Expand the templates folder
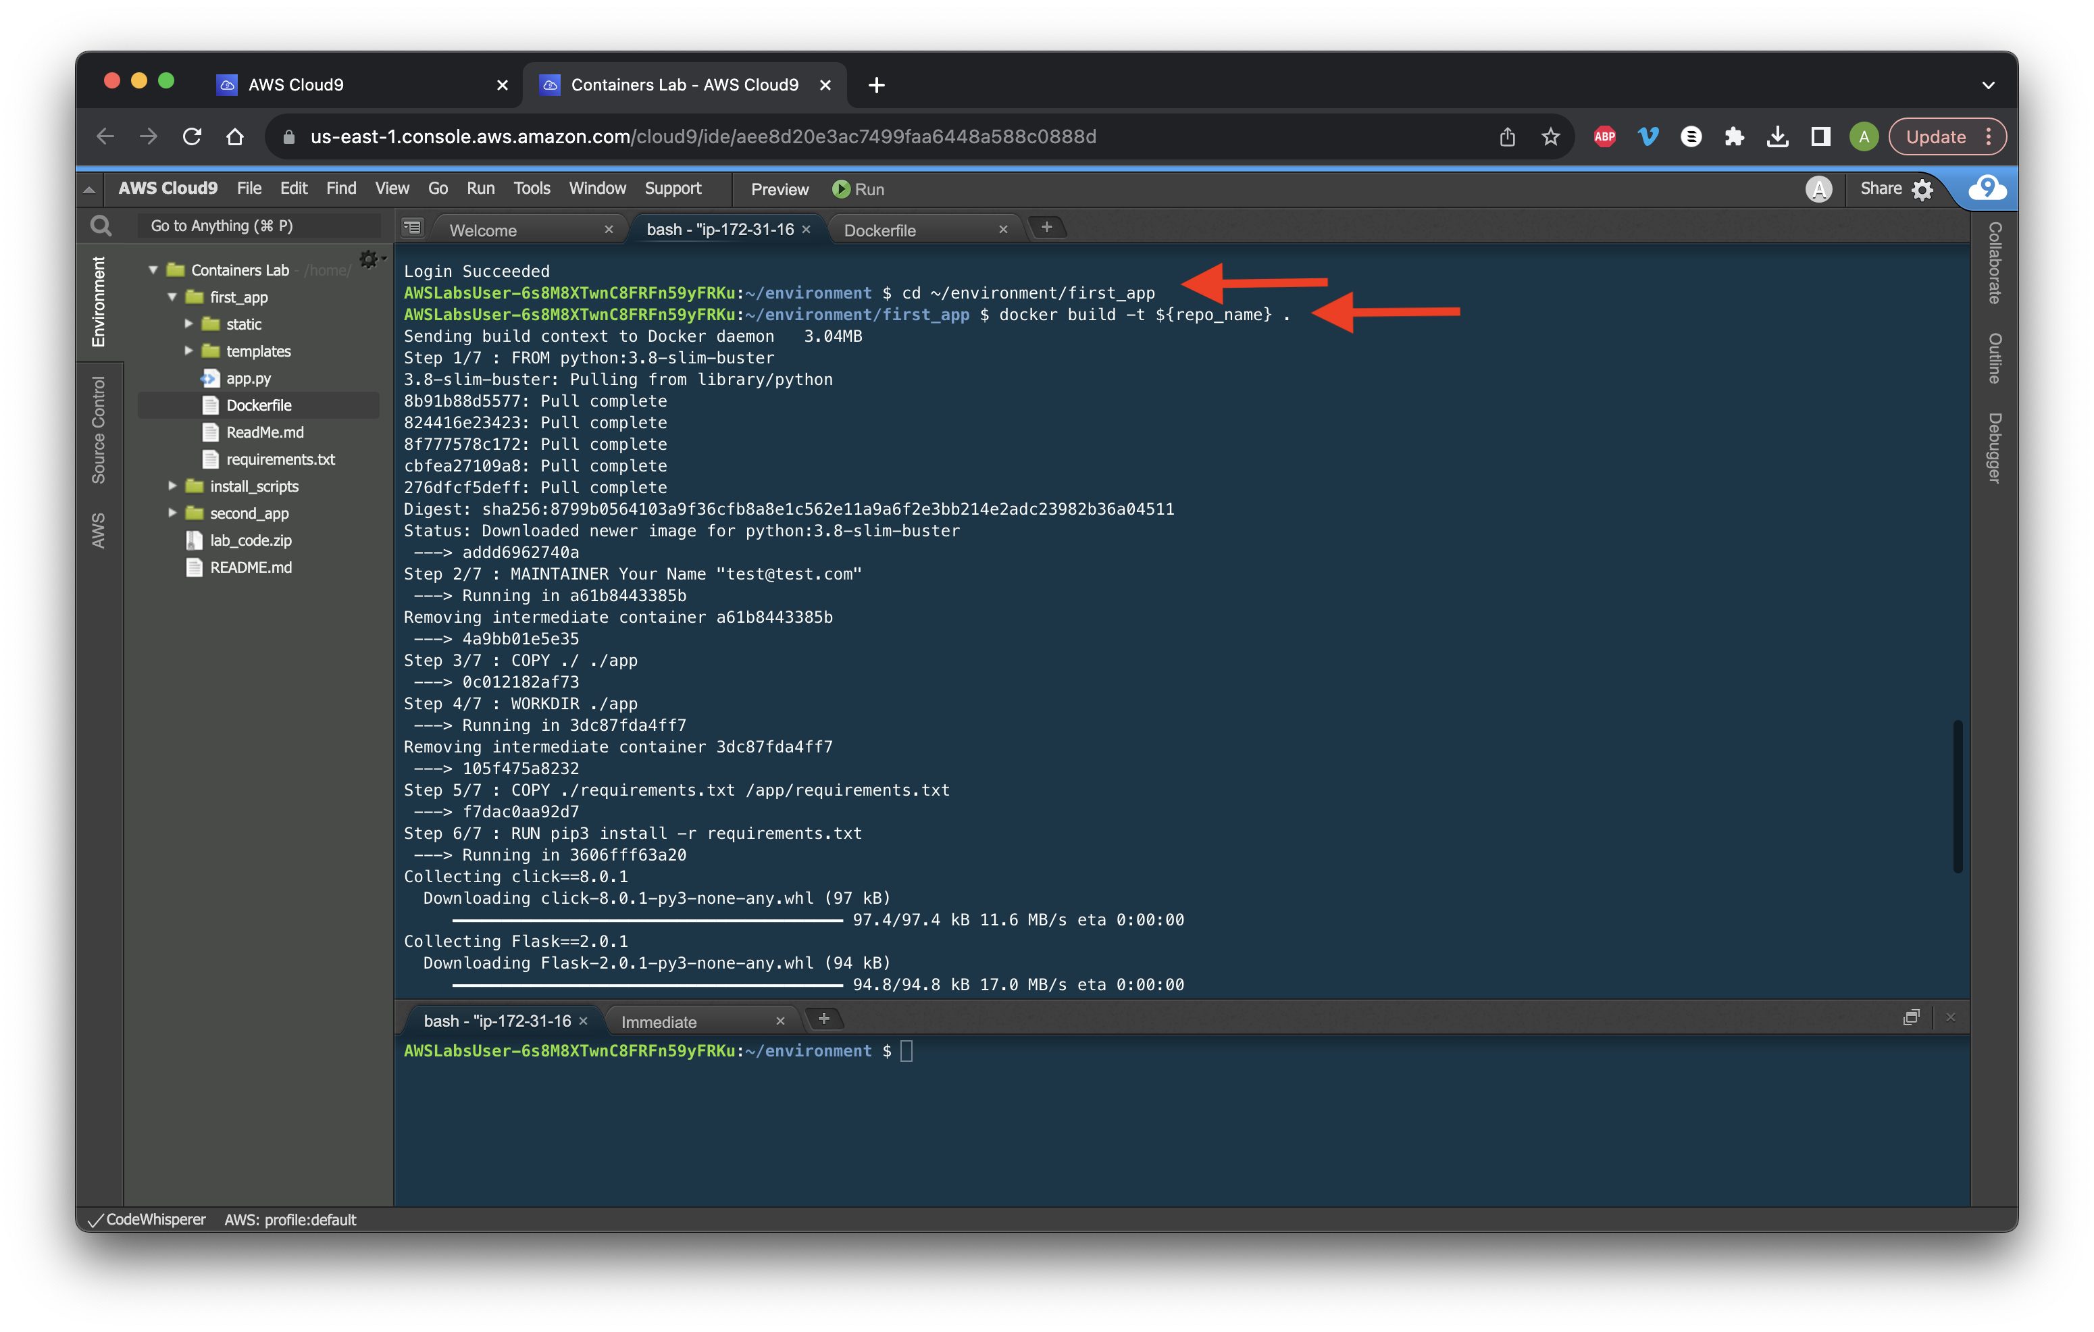The width and height of the screenshot is (2094, 1332). point(188,351)
